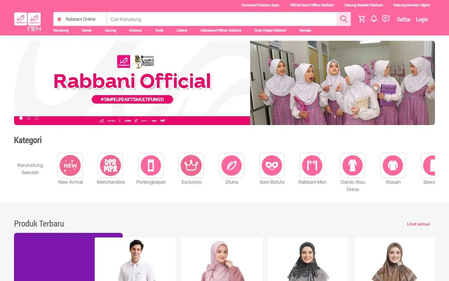Image resolution: width=449 pixels, height=281 pixels.
Task: Click the Rabbani Men logo
Action: [34, 22]
